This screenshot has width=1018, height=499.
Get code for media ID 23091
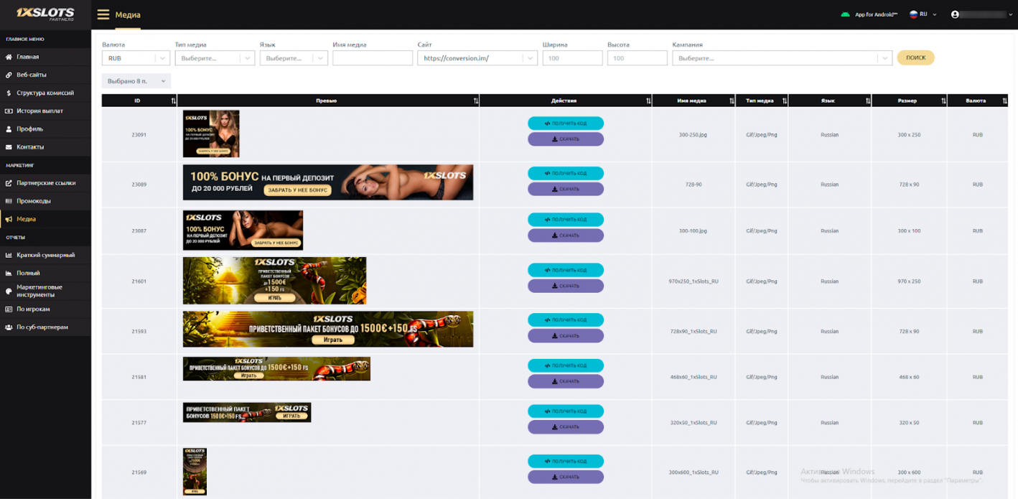click(x=566, y=123)
